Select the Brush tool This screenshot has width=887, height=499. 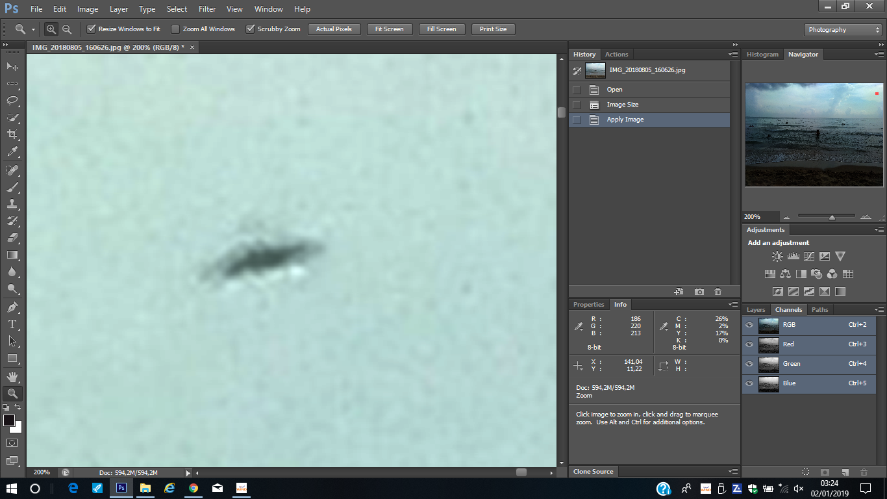coord(12,187)
